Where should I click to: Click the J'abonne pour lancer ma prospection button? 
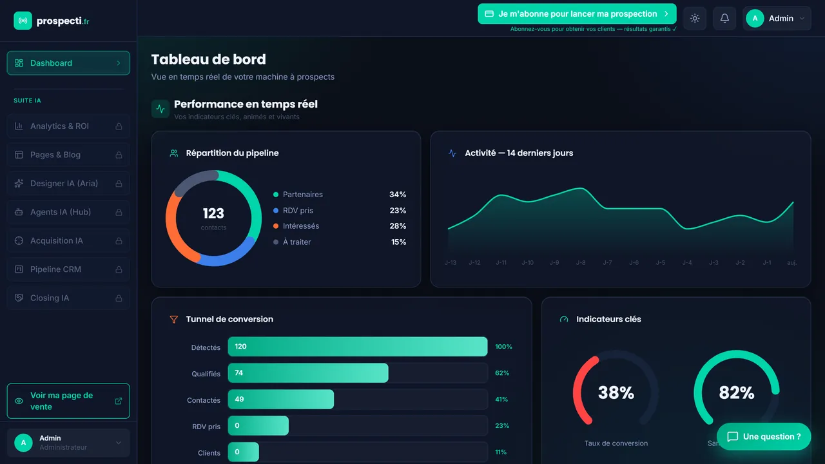[x=577, y=14]
